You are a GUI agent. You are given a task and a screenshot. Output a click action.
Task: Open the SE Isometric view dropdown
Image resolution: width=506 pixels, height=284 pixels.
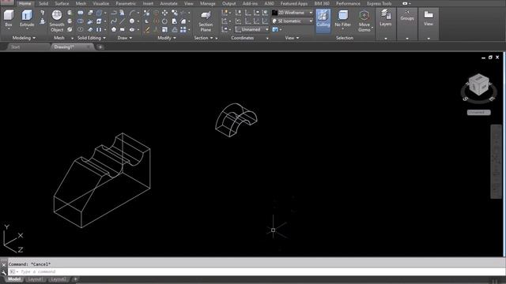(x=293, y=21)
